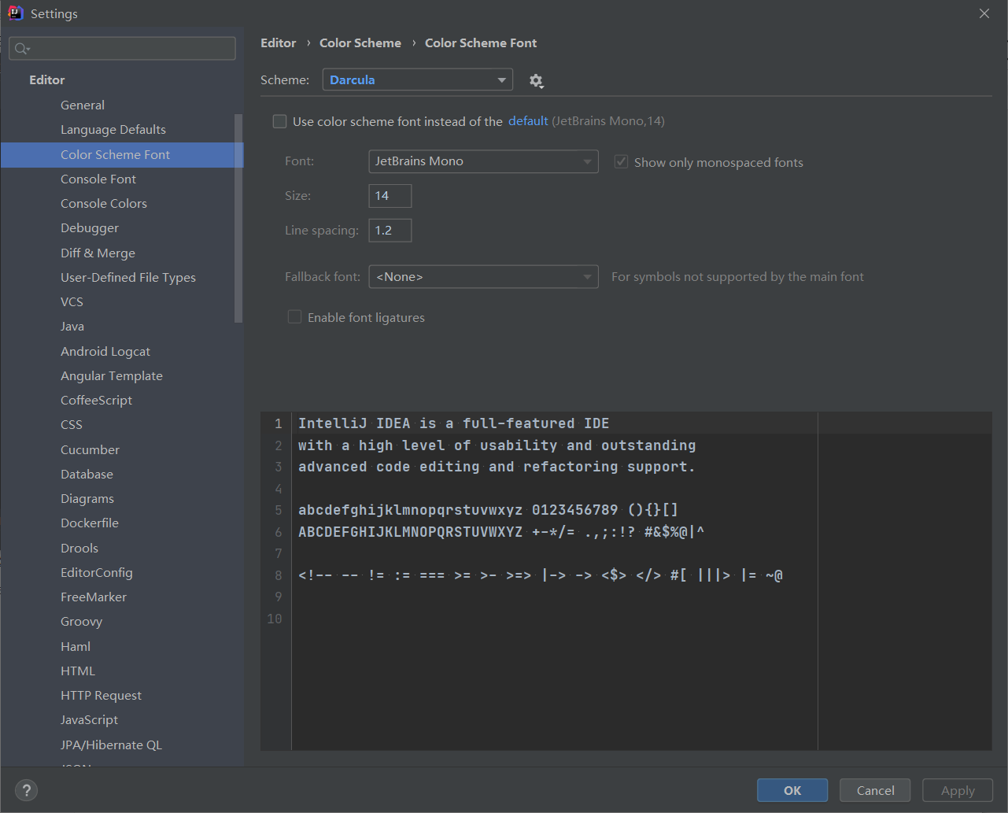
Task: Click the search magnifier icon
Action: (x=22, y=49)
